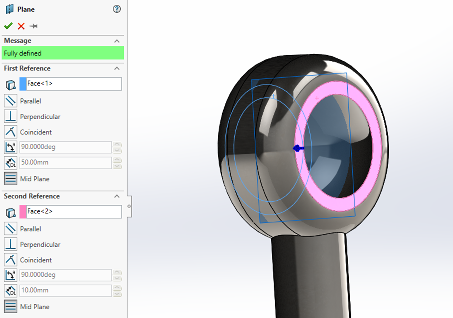Click the angle constraint icon under Second Reference
This screenshot has height=318, width=453.
11,275
